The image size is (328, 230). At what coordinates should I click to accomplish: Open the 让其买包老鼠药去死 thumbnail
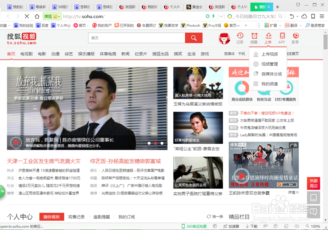pos(198,173)
